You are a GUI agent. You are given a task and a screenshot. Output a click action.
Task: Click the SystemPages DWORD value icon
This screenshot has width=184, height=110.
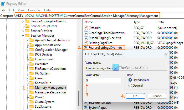(86, 107)
